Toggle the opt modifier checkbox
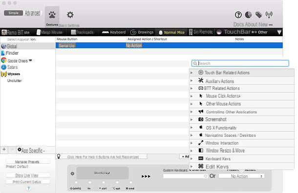The height and width of the screenshot is (193, 298). click(117, 182)
